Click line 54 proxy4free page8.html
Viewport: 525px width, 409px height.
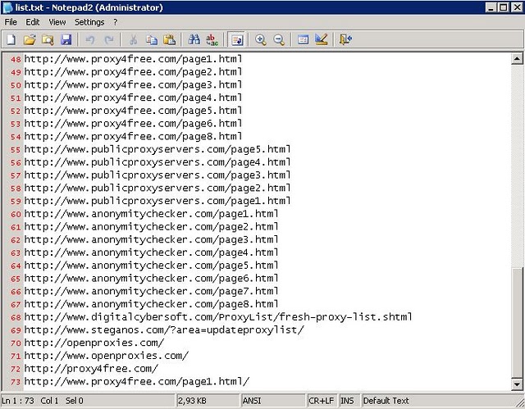pyautogui.click(x=133, y=136)
